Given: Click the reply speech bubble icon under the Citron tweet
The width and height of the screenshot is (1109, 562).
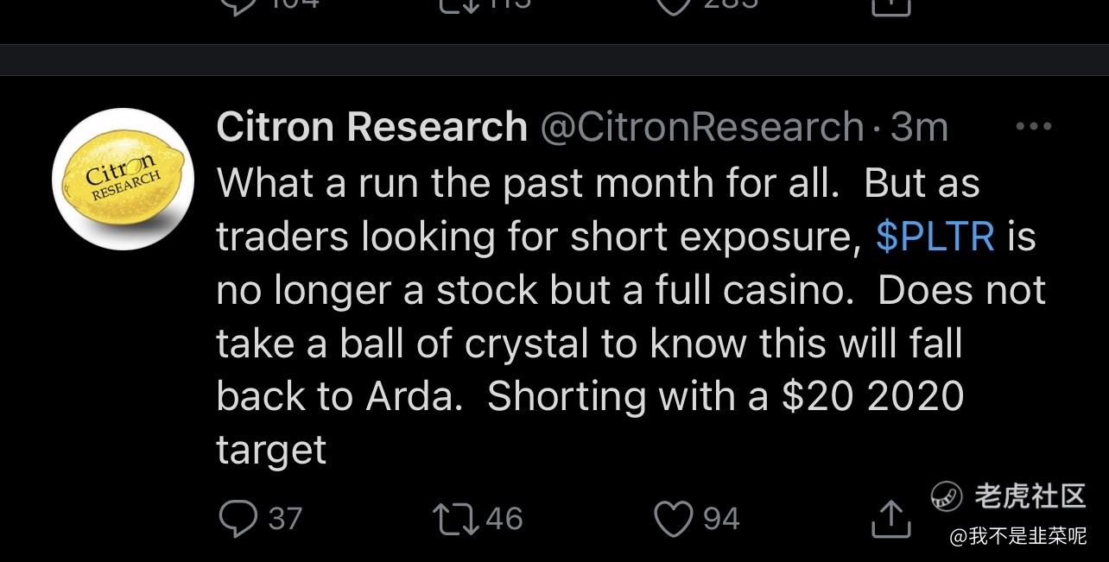Looking at the screenshot, I should 235,518.
